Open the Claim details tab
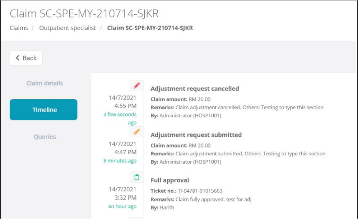Viewport: 358px width, 219px height. tap(45, 83)
